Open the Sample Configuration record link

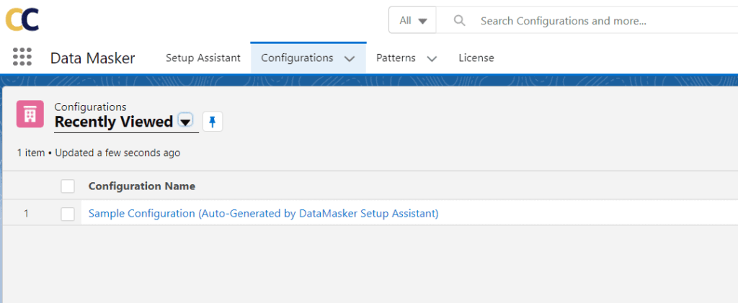[263, 214]
